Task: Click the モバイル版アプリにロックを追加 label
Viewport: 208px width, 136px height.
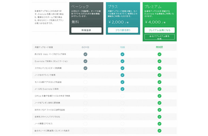Action: tap(48, 82)
